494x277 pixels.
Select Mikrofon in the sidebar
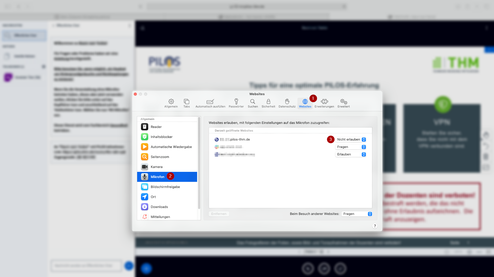click(167, 177)
